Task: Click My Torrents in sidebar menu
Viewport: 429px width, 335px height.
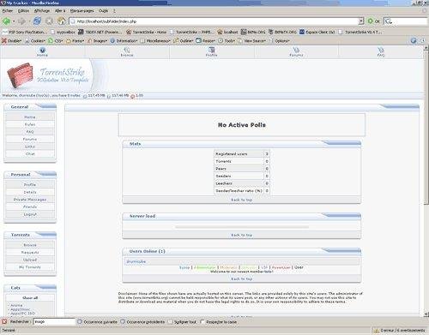Action: pyautogui.click(x=30, y=267)
